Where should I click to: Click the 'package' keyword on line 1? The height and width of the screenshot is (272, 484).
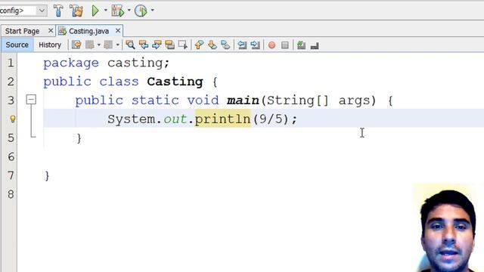click(x=71, y=63)
